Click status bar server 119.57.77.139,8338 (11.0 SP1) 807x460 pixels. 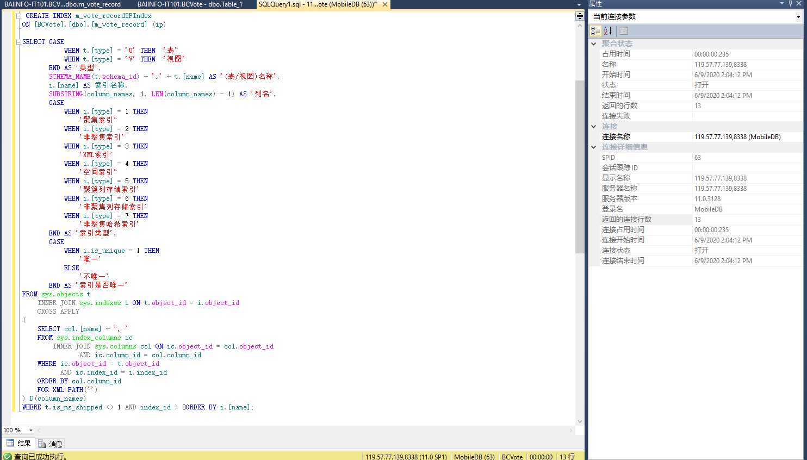click(406, 457)
